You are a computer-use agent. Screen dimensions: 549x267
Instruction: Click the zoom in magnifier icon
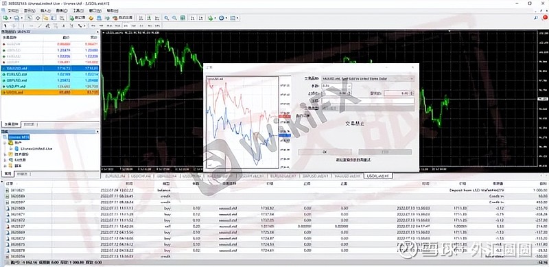(x=166, y=18)
